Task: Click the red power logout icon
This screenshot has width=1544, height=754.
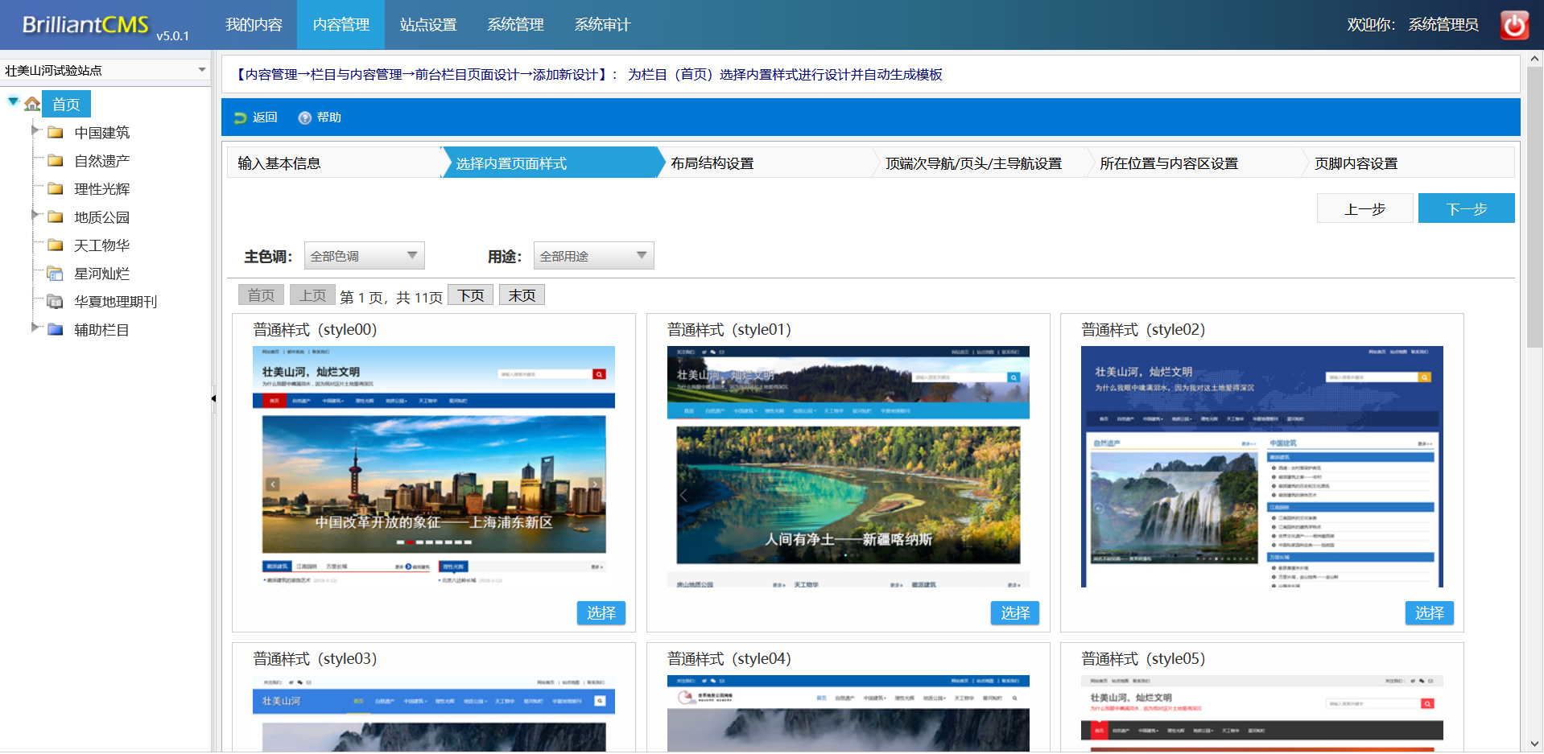Action: click(1513, 25)
